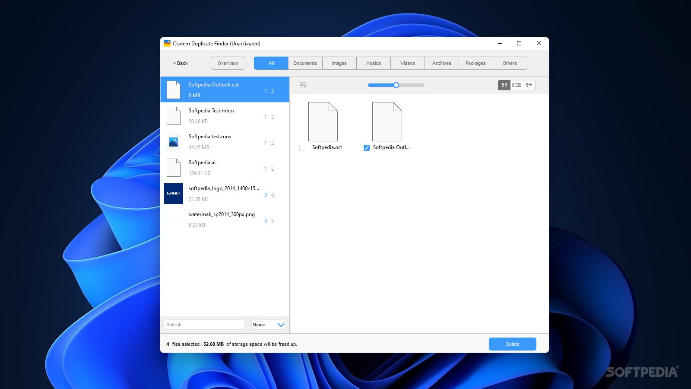Click the Softpedia test.mov thumbnail icon

174,142
